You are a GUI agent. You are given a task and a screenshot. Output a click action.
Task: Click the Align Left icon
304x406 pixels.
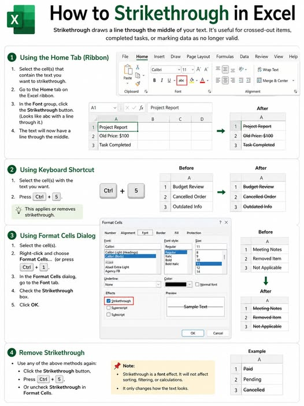coord(218,81)
